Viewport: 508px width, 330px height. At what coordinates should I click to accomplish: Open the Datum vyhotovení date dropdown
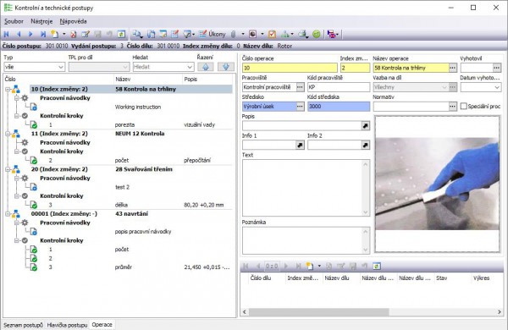(497, 87)
